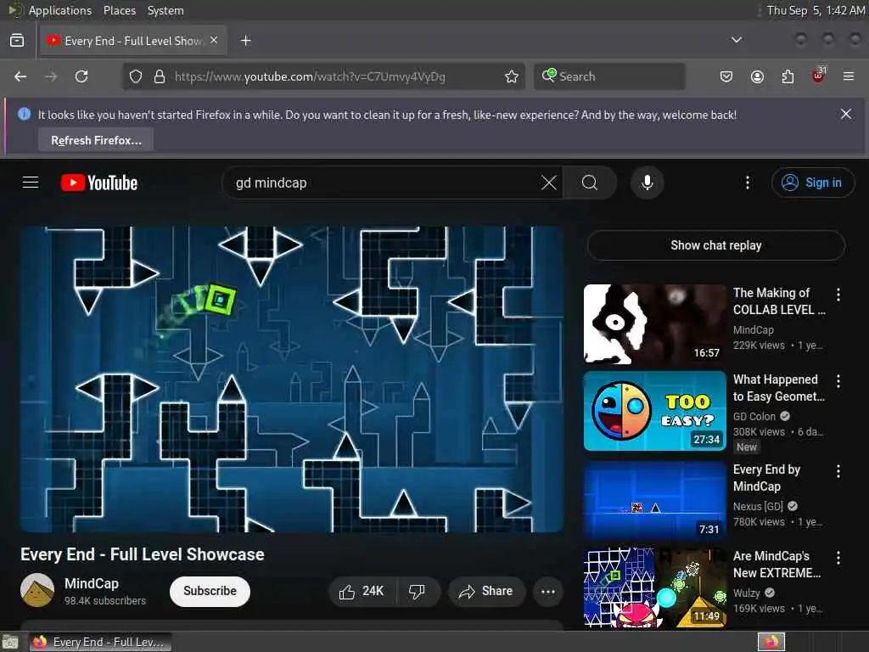Open Extensions puzzle icon
Screen dimensions: 869x652
788,76
